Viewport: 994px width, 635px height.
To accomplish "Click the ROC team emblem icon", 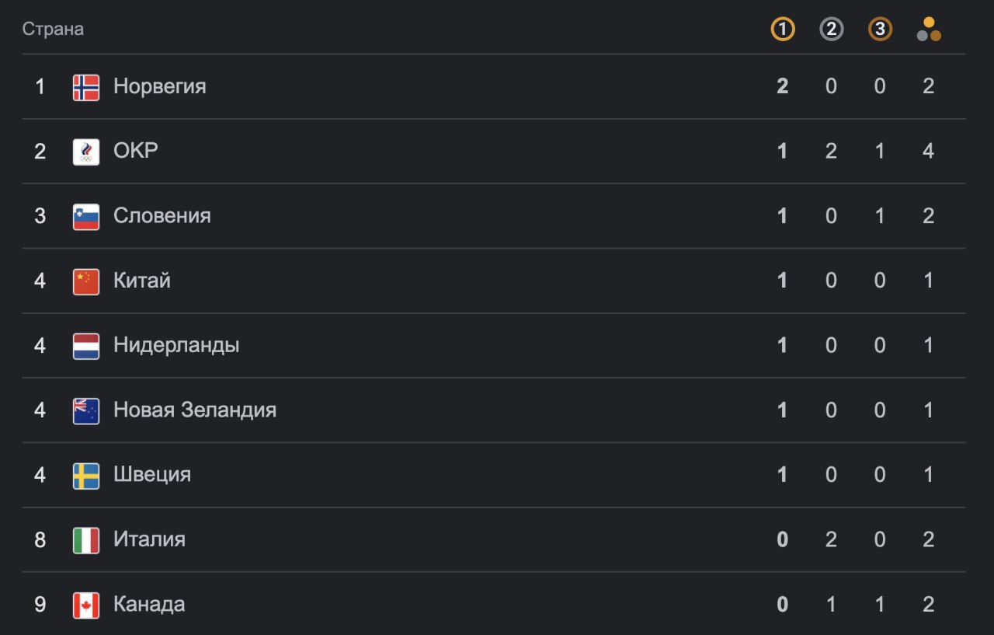I will (86, 152).
